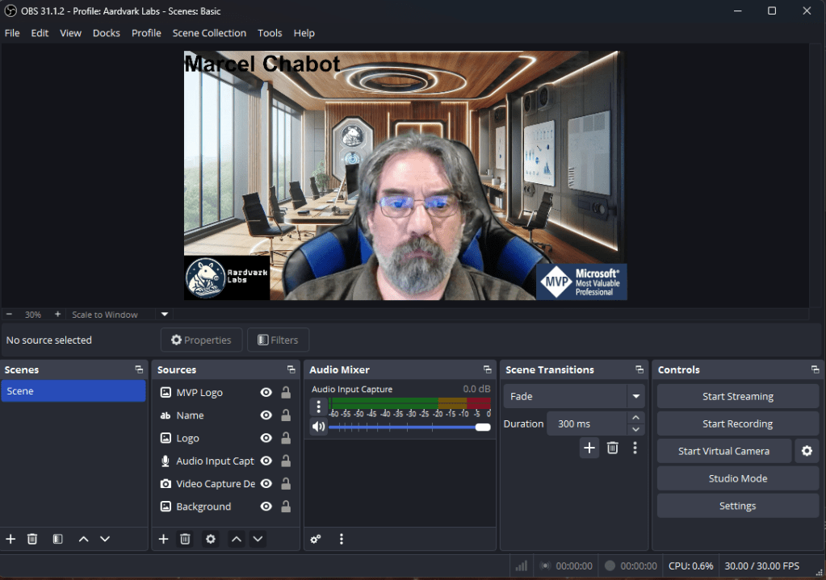The image size is (826, 580).
Task: Open the Scene Collection menu
Action: pyautogui.click(x=209, y=33)
